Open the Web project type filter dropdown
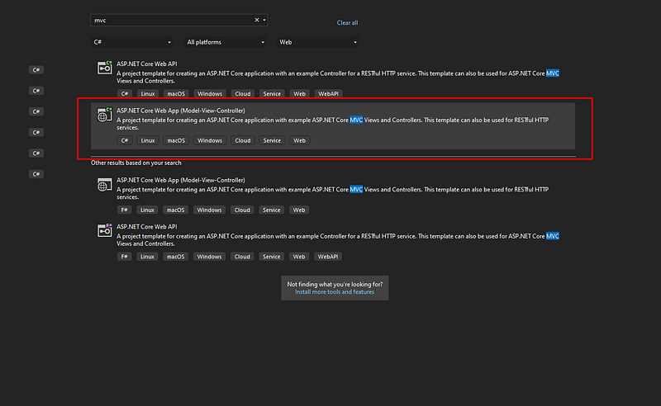 point(318,42)
